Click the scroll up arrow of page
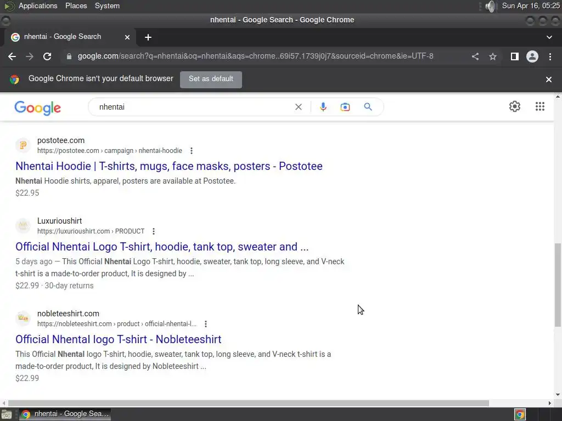Image resolution: width=562 pixels, height=421 pixels. click(x=558, y=96)
